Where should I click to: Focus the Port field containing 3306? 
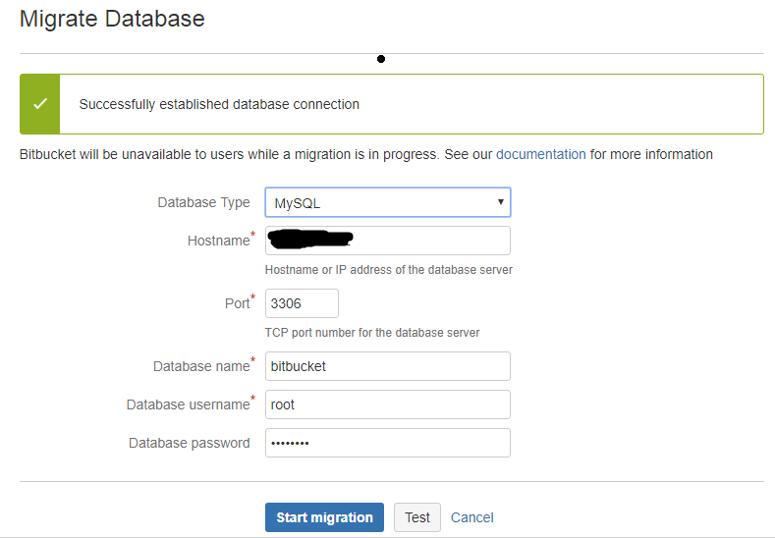coord(302,303)
